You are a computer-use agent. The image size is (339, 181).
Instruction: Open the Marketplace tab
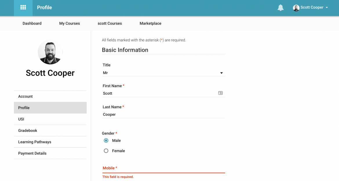click(x=150, y=23)
